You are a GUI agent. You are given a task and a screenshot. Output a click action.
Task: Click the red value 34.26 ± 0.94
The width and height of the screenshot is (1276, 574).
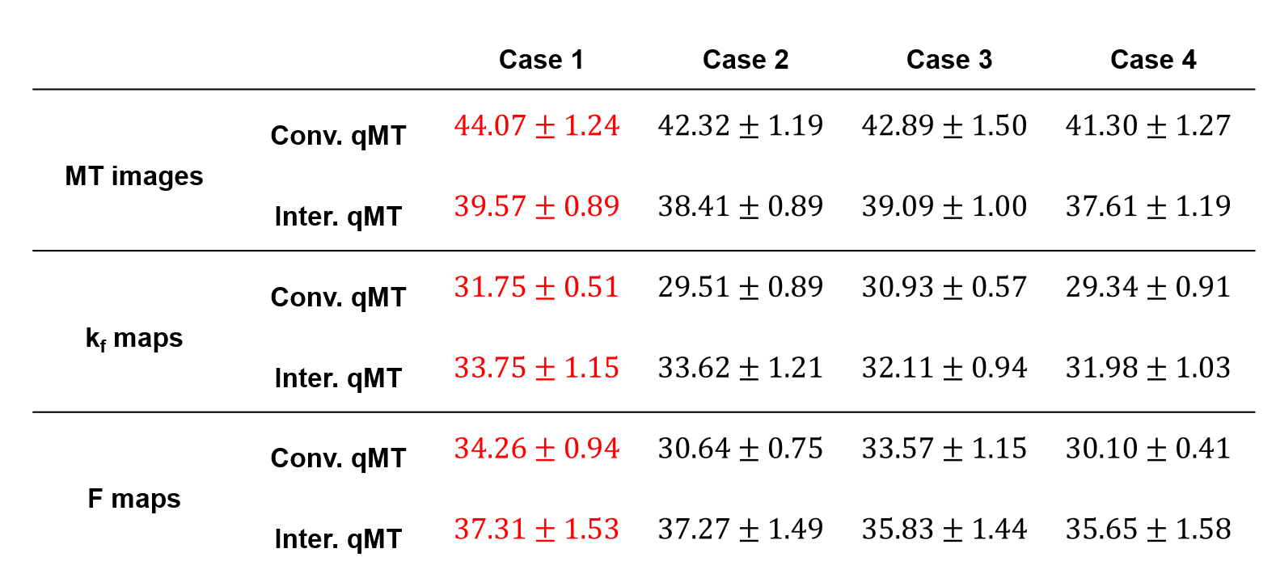(536, 449)
